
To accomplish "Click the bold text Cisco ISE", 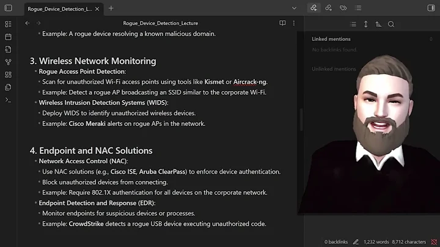I will [123, 172].
